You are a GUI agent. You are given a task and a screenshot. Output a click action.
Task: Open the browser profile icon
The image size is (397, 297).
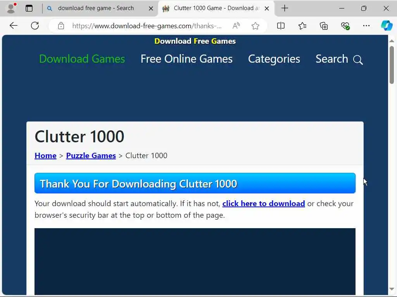point(11,8)
